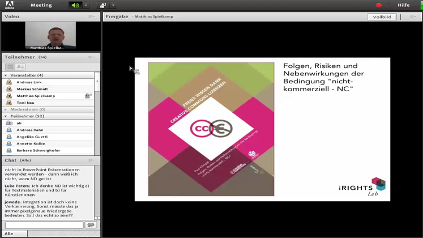Click the Adobe logo icon
Viewport: 423px width, 238px height.
[10, 5]
